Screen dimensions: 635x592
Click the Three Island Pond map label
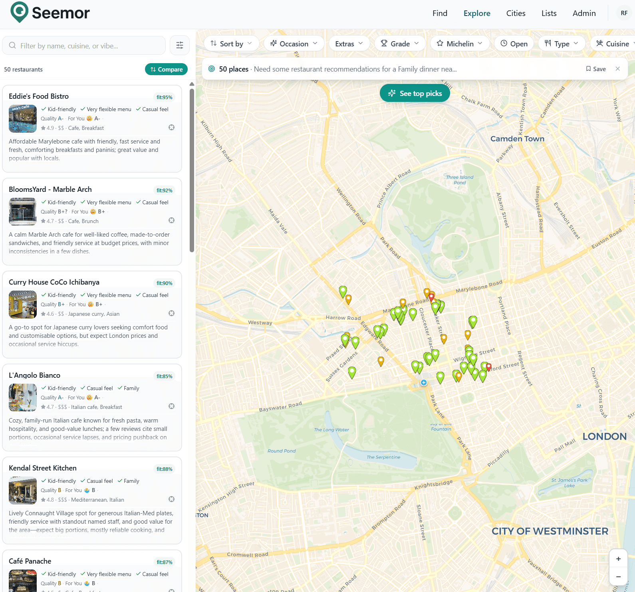click(x=460, y=180)
